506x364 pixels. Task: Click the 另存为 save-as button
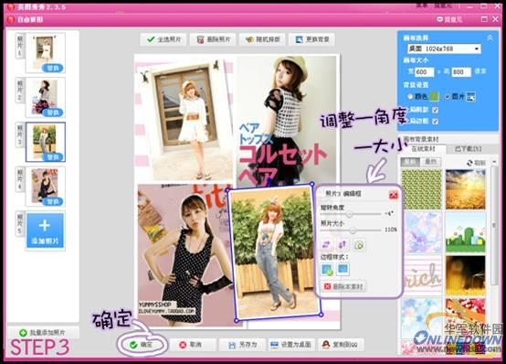(242, 345)
